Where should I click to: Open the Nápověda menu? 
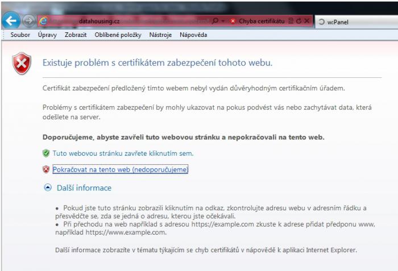[x=193, y=35]
